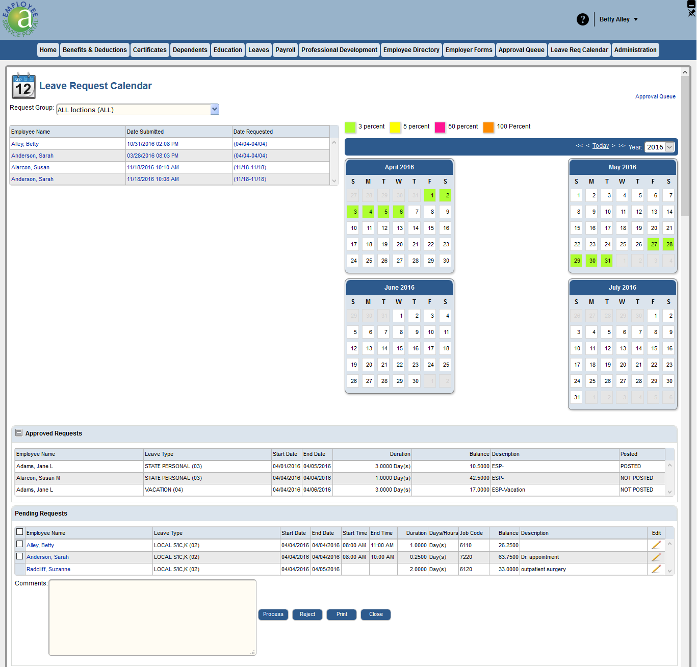The height and width of the screenshot is (667, 697).
Task: Open the Year dropdown
Action: point(669,147)
